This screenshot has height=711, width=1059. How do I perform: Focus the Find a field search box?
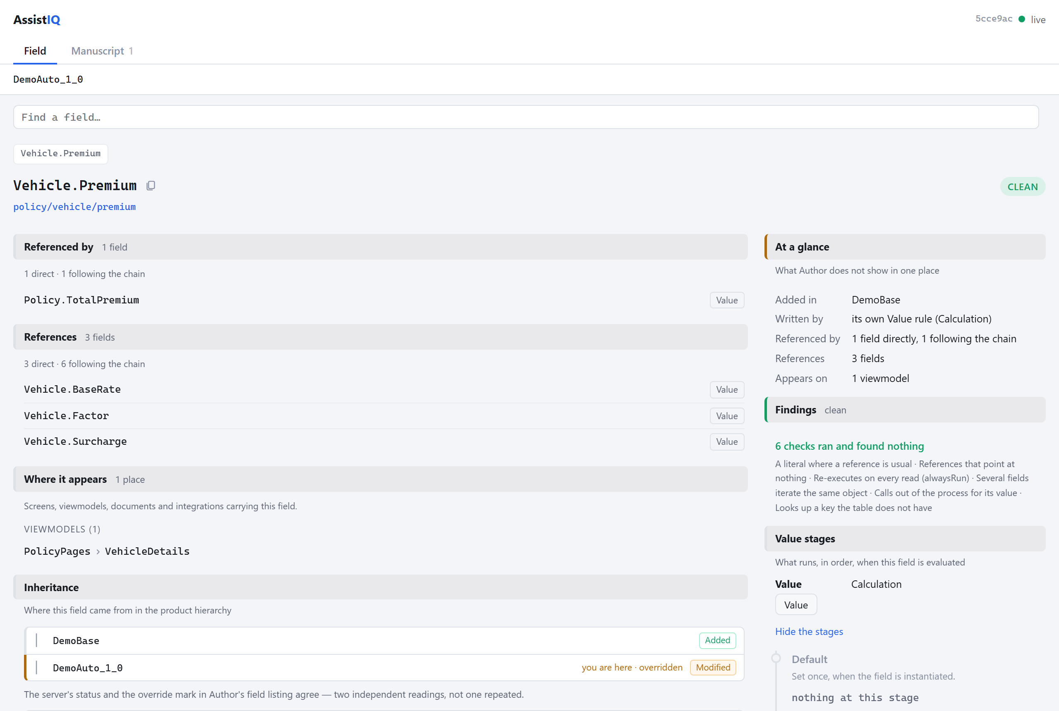[526, 117]
